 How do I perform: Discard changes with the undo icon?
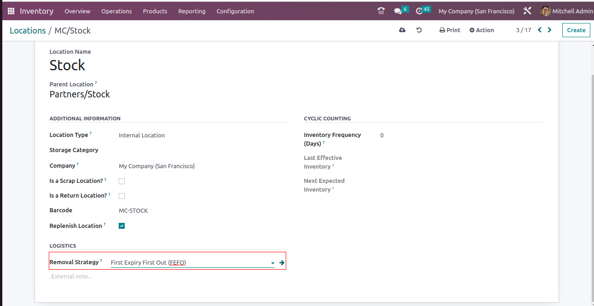[419, 30]
